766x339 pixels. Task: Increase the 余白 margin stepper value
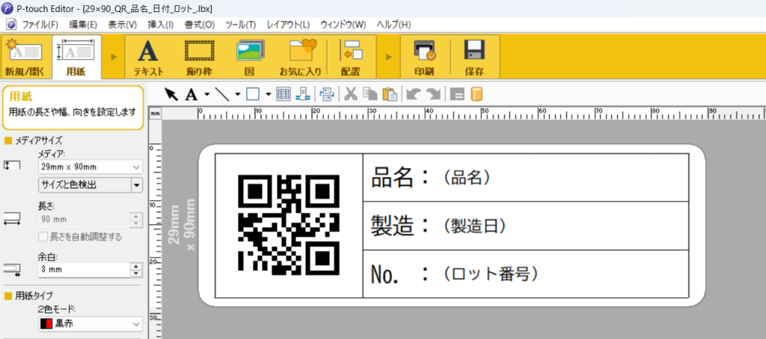tap(136, 267)
